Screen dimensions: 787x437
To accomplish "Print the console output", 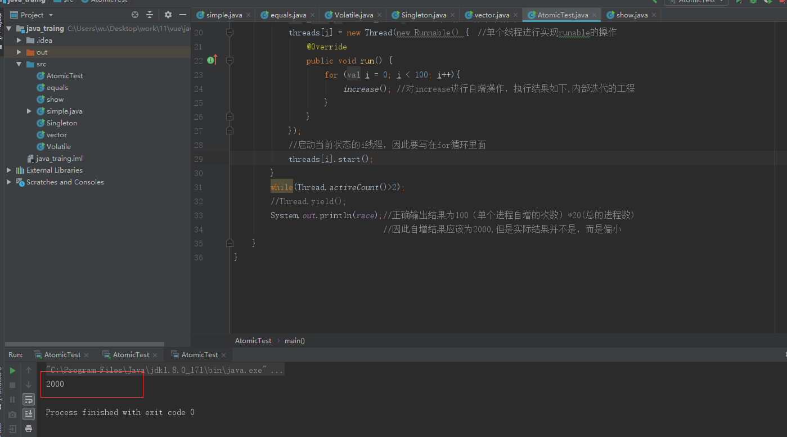I will (28, 429).
